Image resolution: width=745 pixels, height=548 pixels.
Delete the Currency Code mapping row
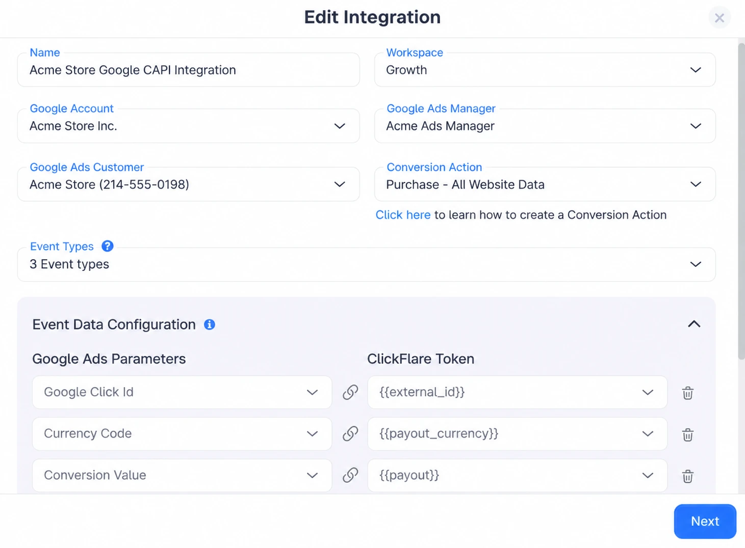pyautogui.click(x=687, y=434)
